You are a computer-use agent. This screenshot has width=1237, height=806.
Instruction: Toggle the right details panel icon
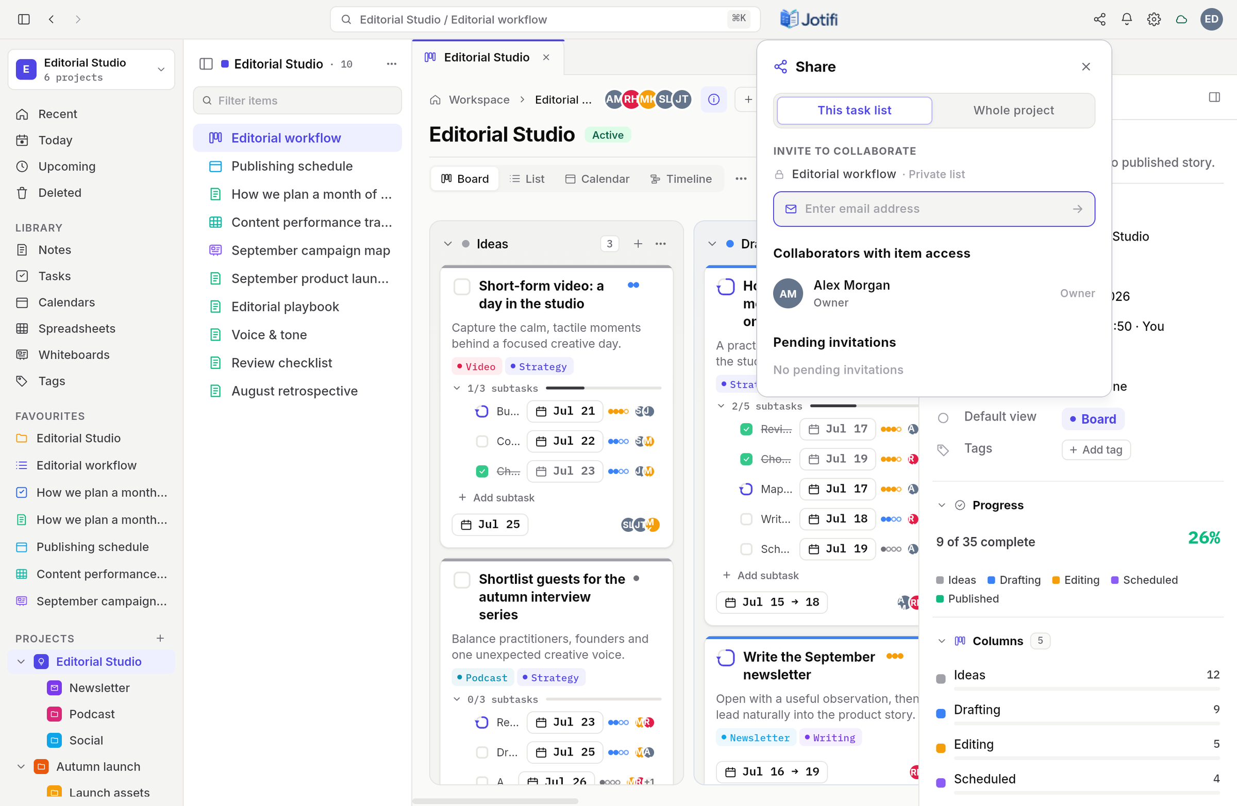tap(1214, 97)
